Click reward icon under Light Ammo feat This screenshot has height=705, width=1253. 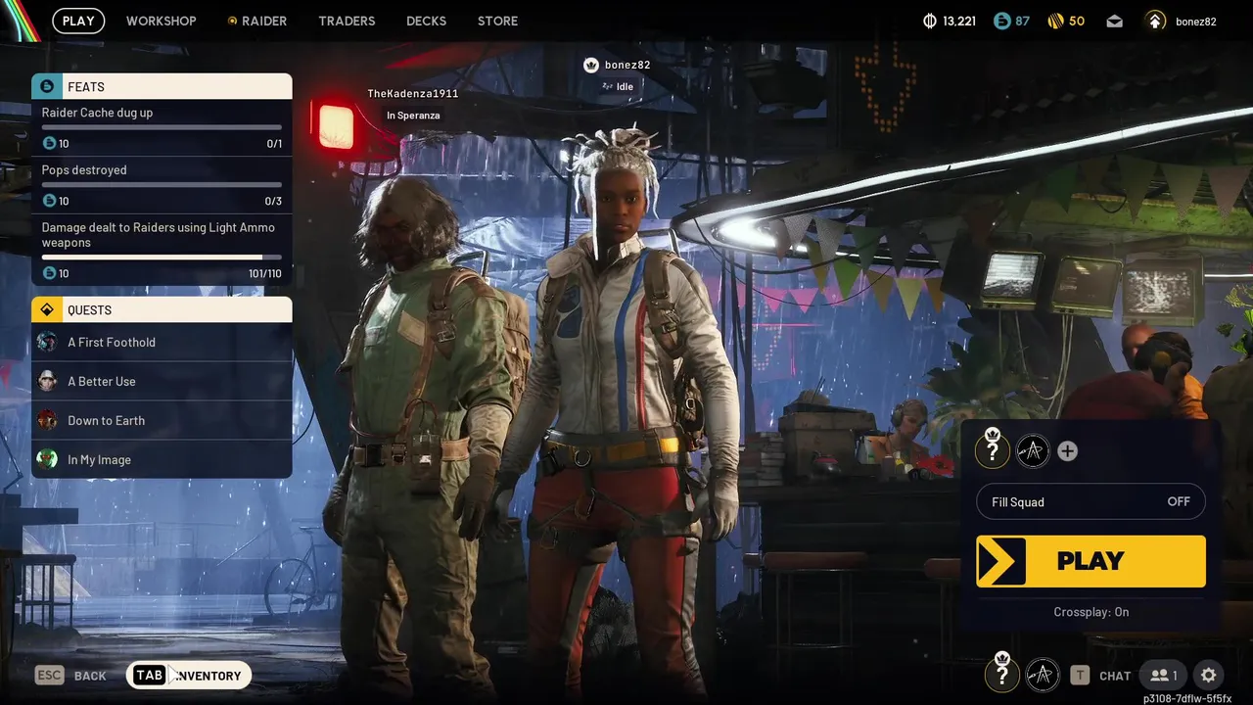pos(49,273)
